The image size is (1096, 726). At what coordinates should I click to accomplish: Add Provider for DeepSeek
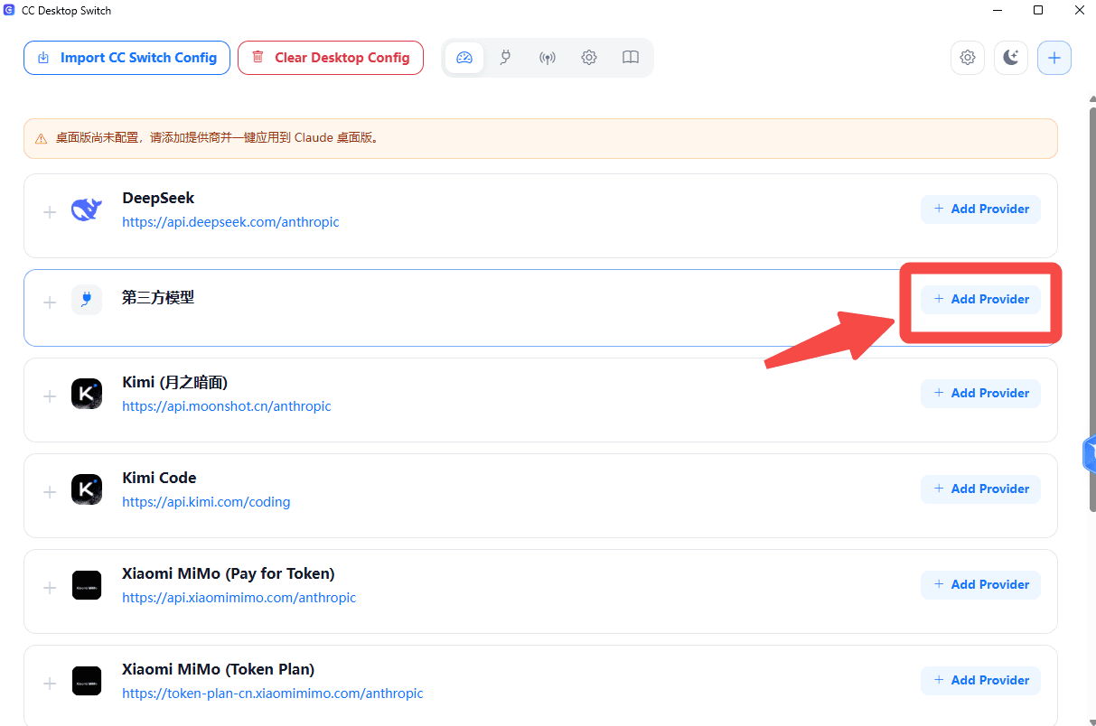pyautogui.click(x=981, y=209)
